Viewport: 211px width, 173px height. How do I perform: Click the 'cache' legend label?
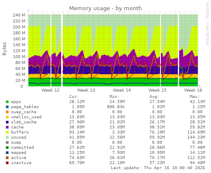point(17,127)
